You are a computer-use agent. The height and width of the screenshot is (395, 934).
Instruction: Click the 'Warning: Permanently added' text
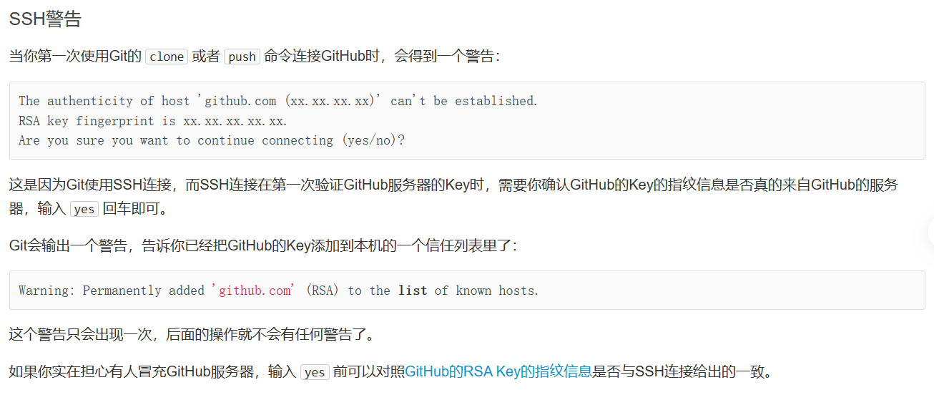(x=112, y=291)
